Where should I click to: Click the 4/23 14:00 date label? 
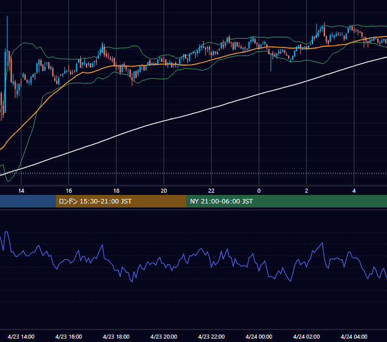pos(21,336)
